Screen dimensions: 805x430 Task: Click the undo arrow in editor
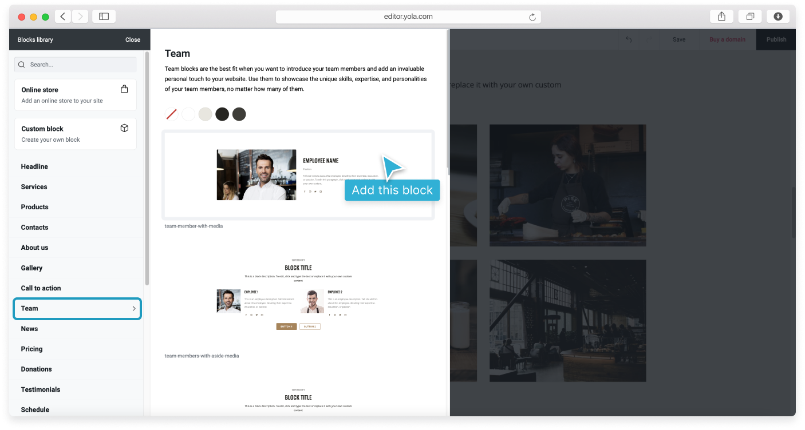click(629, 39)
